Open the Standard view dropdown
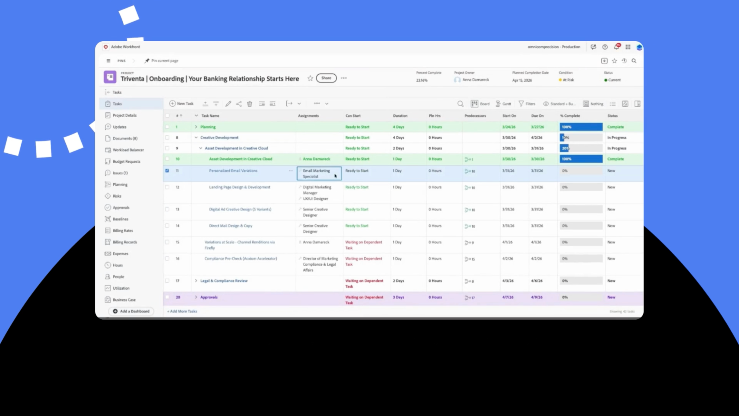This screenshot has width=739, height=416. point(559,104)
